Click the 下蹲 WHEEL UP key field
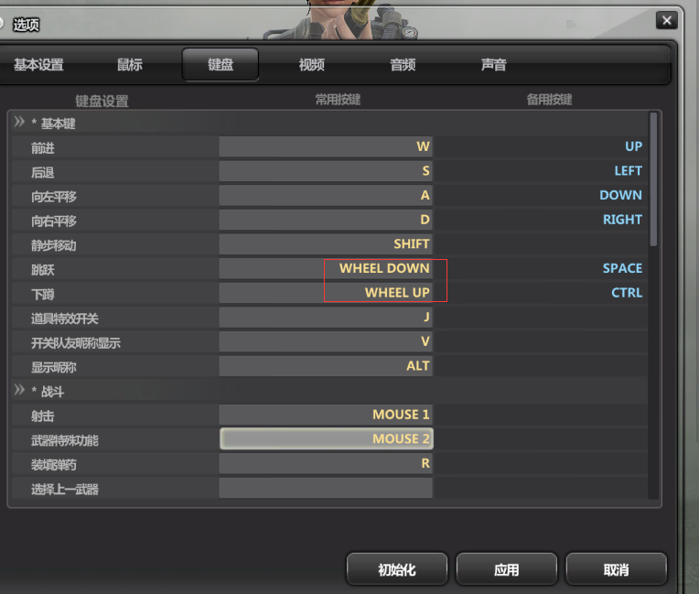Screen dimensions: 699x594 pyautogui.click(x=326, y=293)
